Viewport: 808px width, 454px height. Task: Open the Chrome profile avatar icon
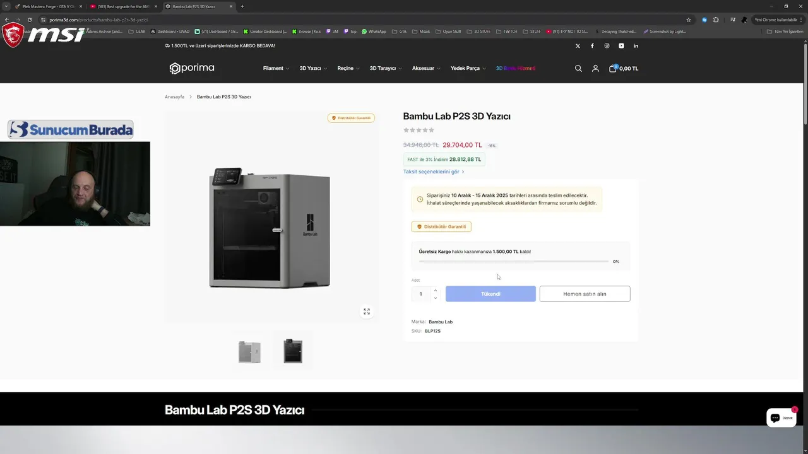coord(744,20)
